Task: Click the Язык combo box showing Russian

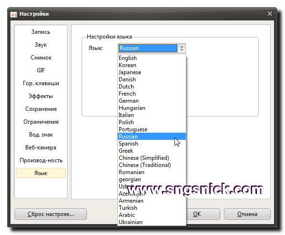Action: [x=152, y=48]
